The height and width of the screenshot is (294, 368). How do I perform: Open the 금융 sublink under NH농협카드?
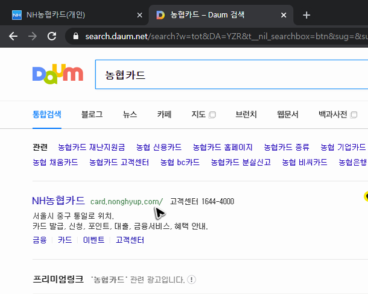coord(40,240)
